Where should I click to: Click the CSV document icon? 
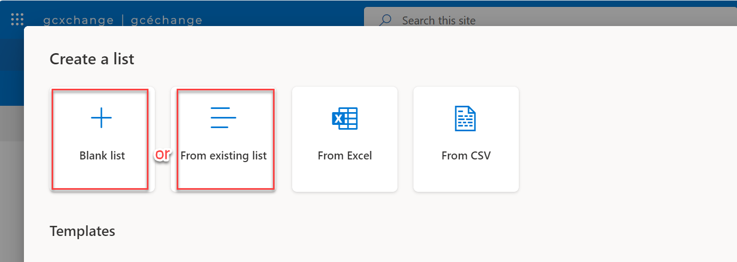pyautogui.click(x=466, y=118)
